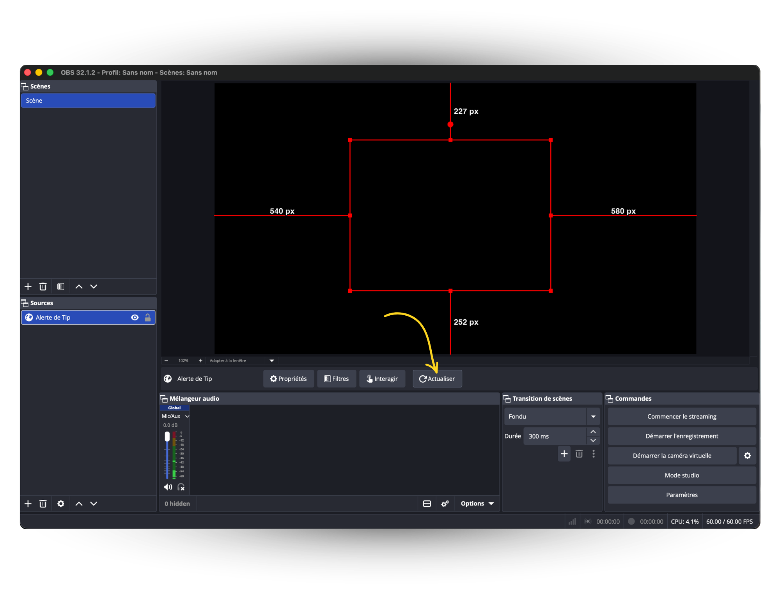Adjust the Mic/Aux volume fader

pyautogui.click(x=167, y=437)
